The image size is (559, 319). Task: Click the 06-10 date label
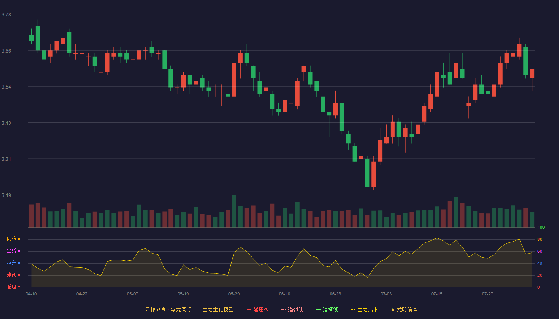[x=285, y=294]
